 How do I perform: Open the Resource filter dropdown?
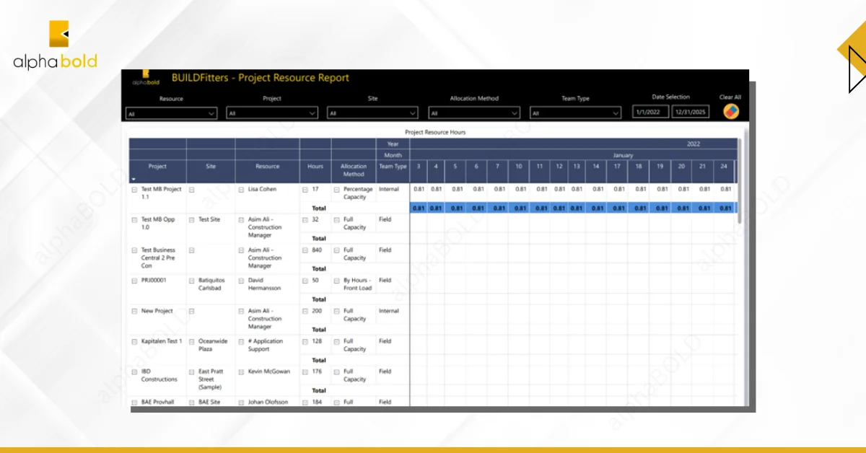[x=171, y=113]
